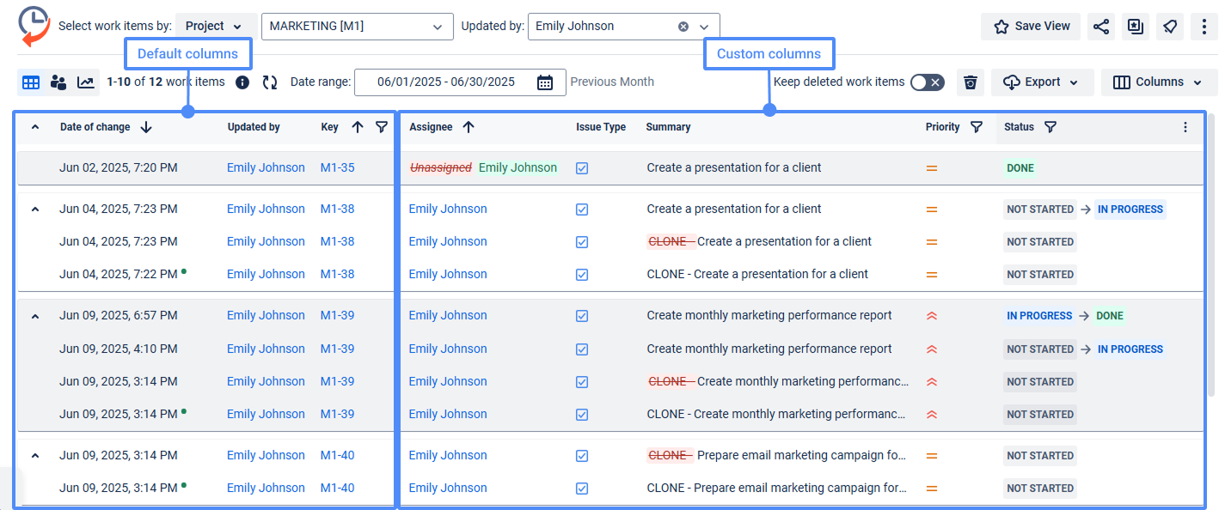Click the Issue Type checkbox icon for M1-35
The image size is (1225, 510).
[582, 168]
